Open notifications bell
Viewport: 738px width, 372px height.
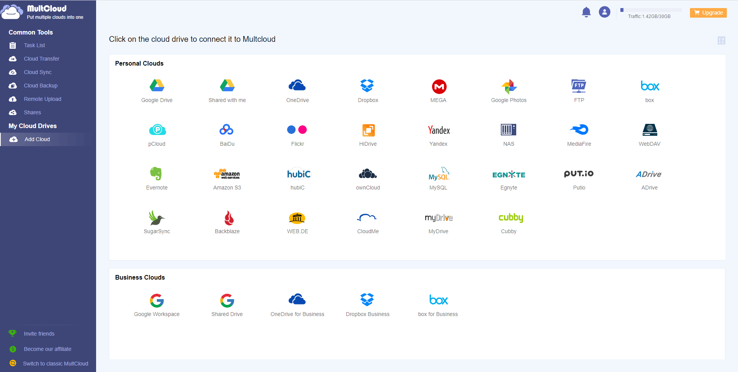586,12
